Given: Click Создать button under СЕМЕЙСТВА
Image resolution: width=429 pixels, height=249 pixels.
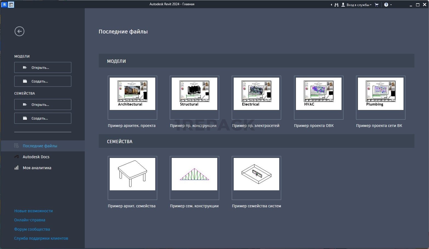Looking at the screenshot, I should [x=43, y=118].
